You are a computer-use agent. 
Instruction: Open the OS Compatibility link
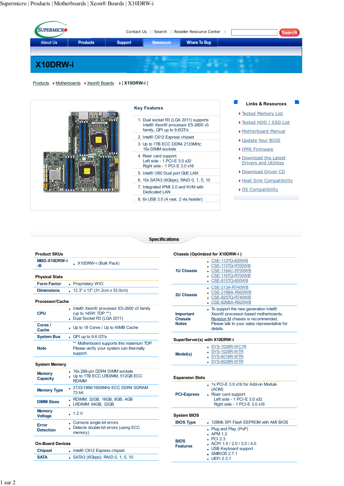point(260,189)
